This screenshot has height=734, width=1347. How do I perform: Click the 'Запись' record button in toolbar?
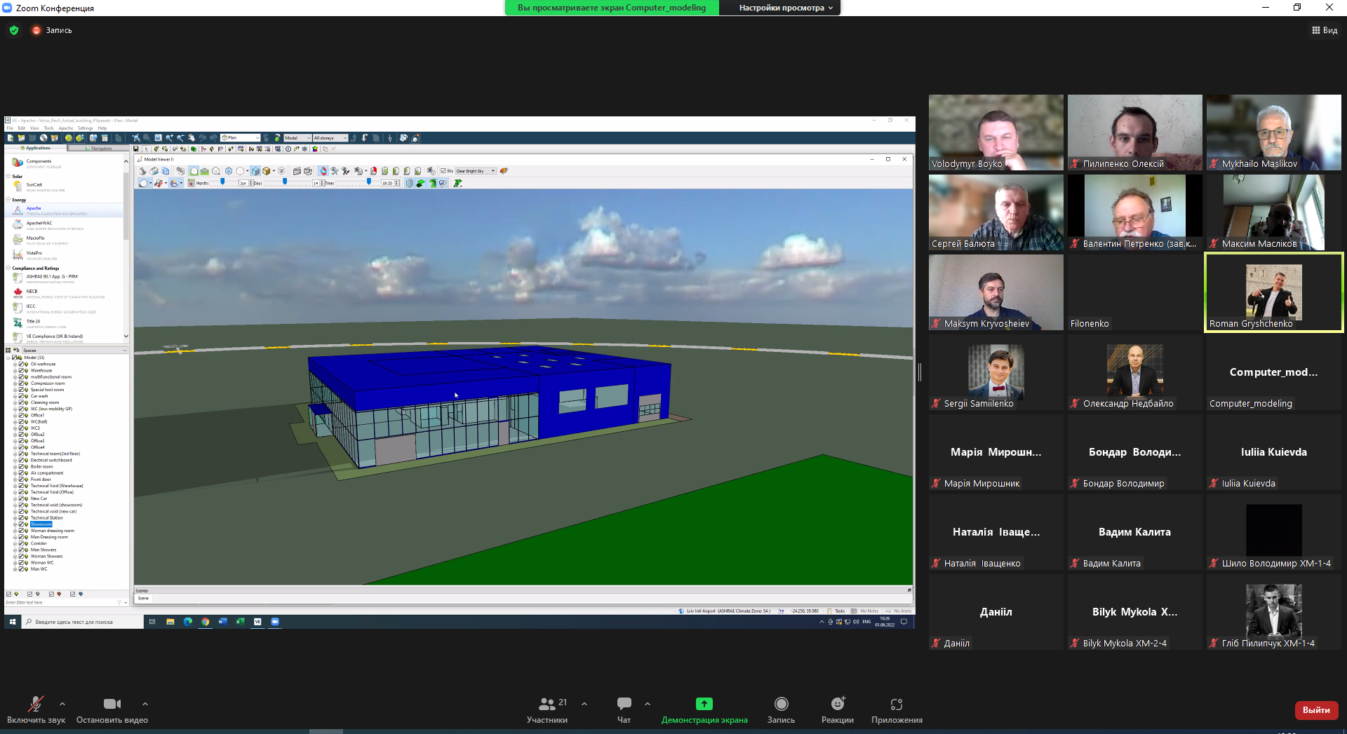781,709
